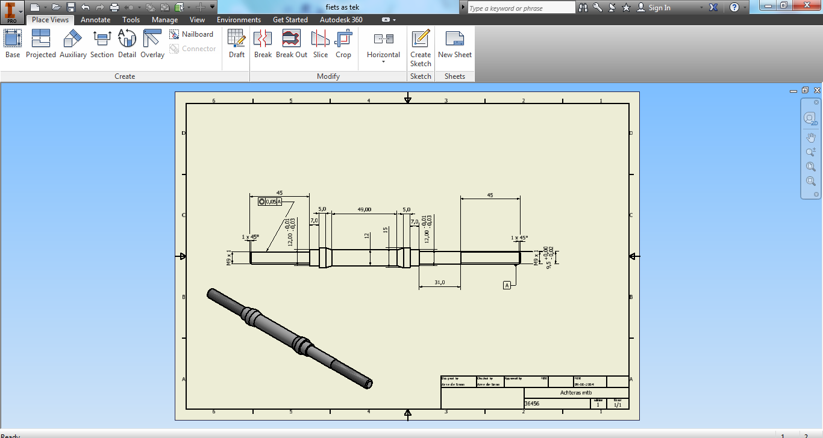
Task: Click the isometric shaft view
Action: [x=290, y=339]
